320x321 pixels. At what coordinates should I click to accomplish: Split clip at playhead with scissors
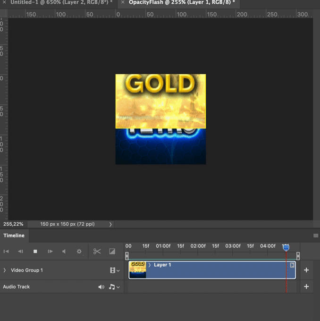coord(97,251)
